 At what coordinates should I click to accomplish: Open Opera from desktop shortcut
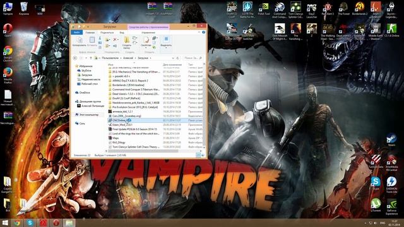tap(8, 30)
